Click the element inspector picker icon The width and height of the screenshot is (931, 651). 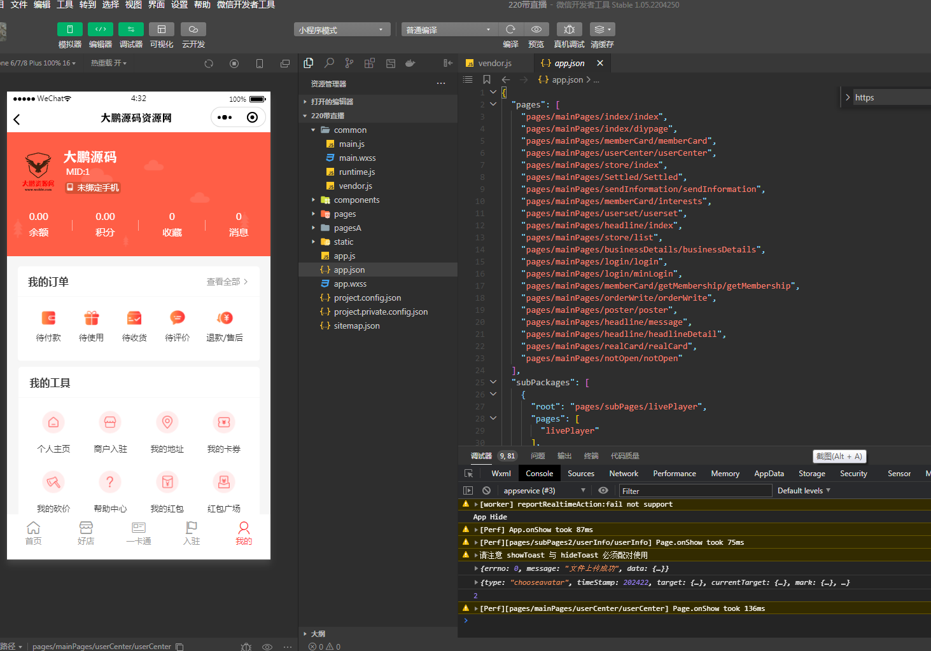(469, 474)
